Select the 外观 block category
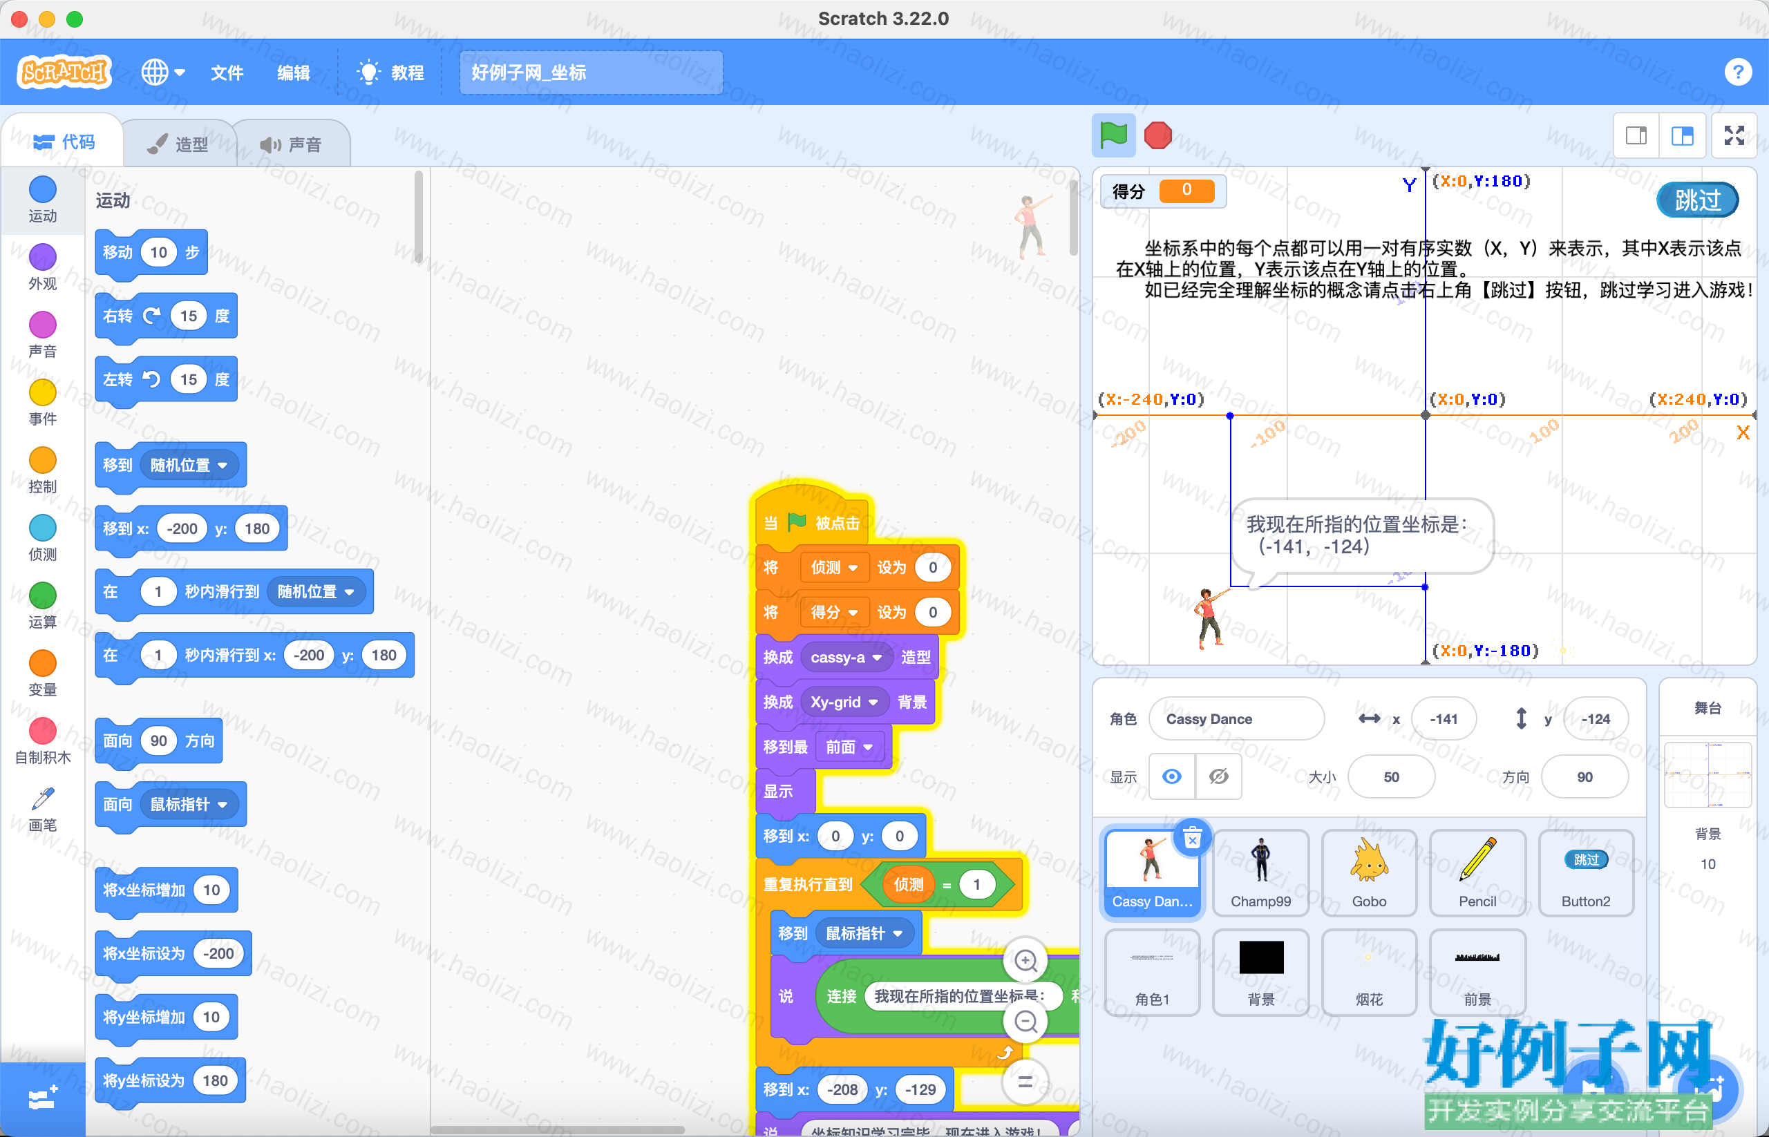 point(43,267)
